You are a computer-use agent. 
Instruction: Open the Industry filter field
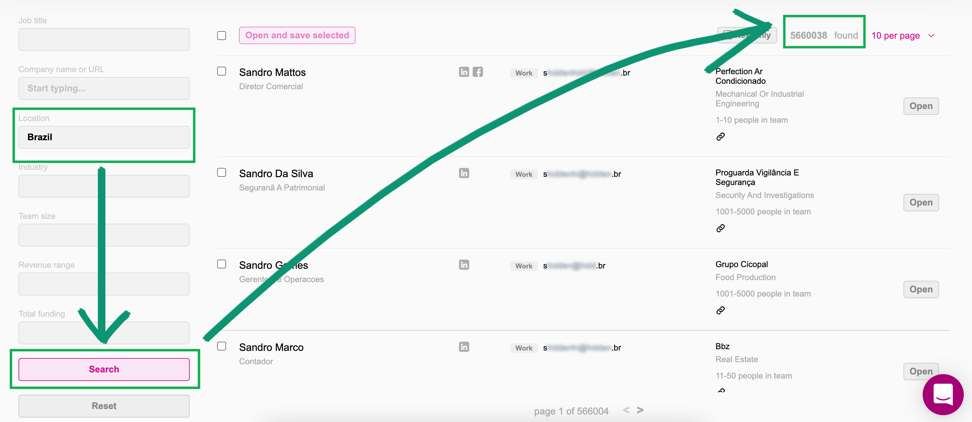click(104, 186)
